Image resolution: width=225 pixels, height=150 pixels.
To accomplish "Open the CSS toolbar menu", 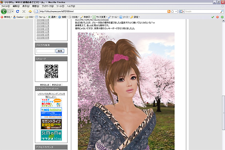I will (30, 17).
